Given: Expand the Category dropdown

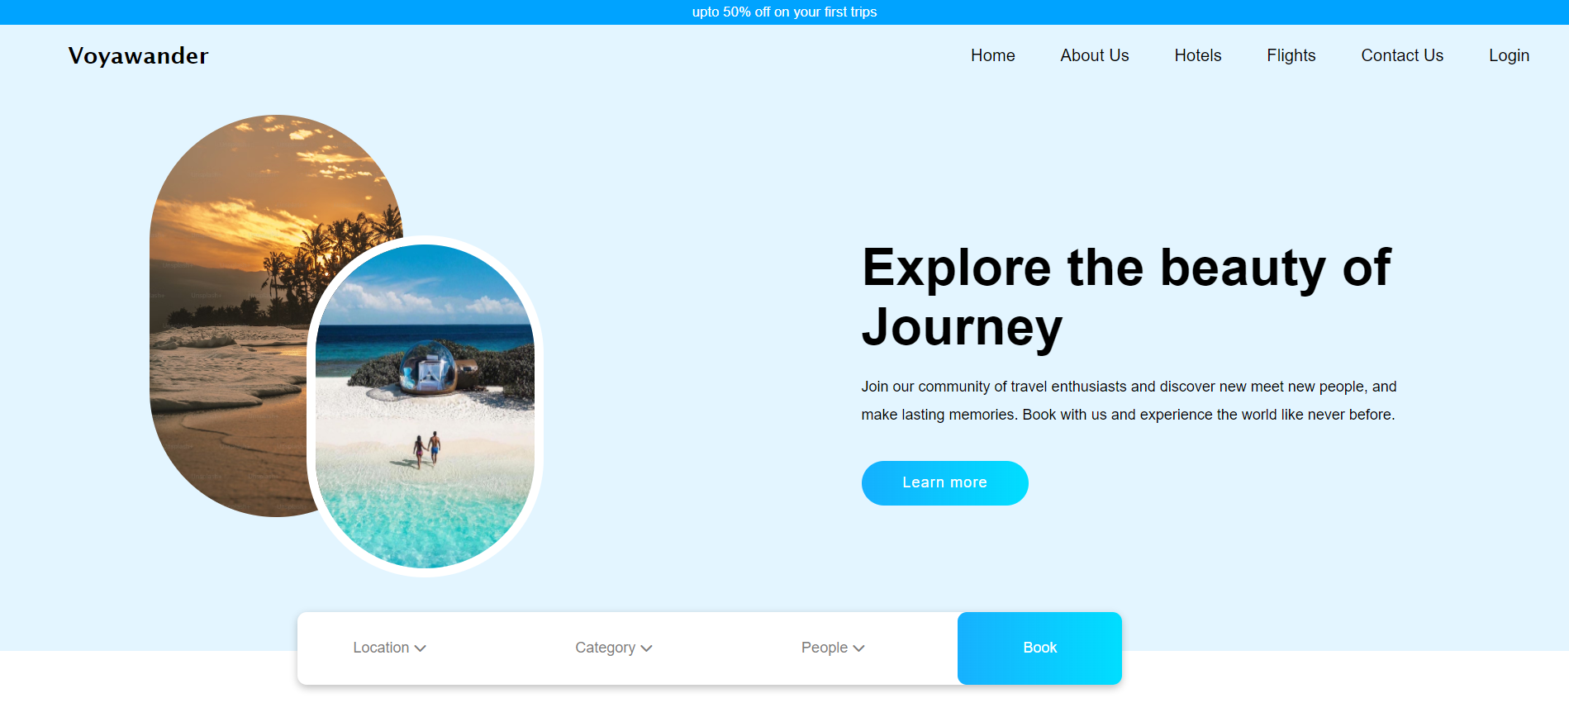Looking at the screenshot, I should tap(613, 648).
